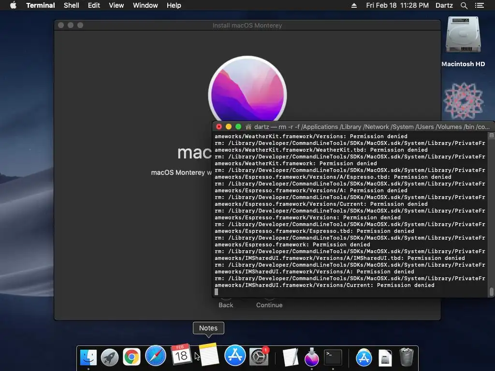Open the Dartz user menu

444,5
